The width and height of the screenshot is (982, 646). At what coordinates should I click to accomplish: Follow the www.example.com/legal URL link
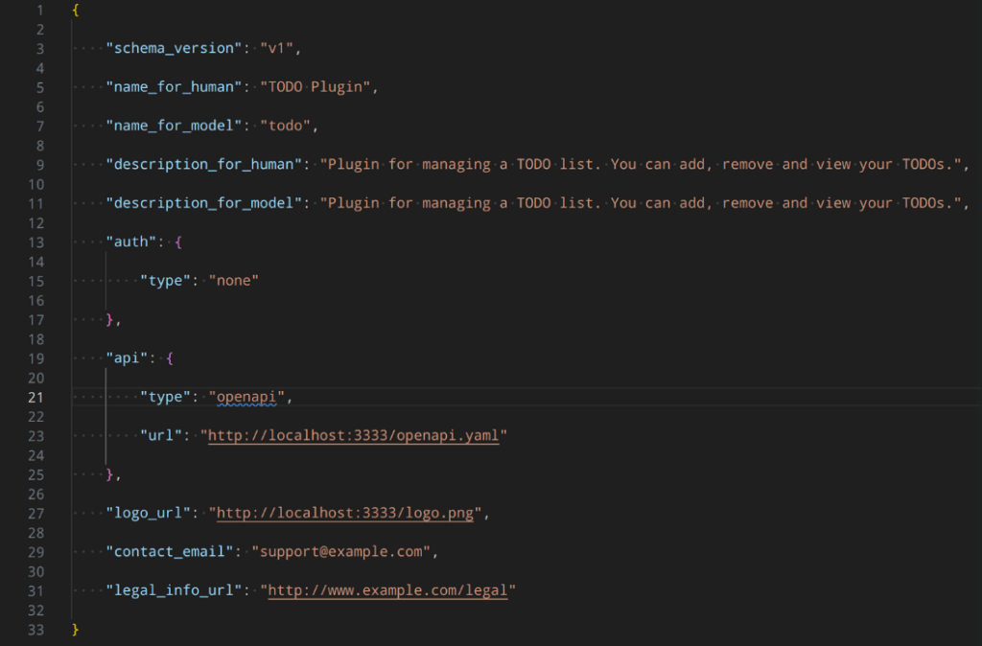pos(387,590)
